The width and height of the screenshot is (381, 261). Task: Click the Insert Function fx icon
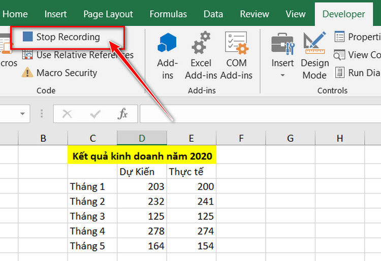click(x=123, y=113)
